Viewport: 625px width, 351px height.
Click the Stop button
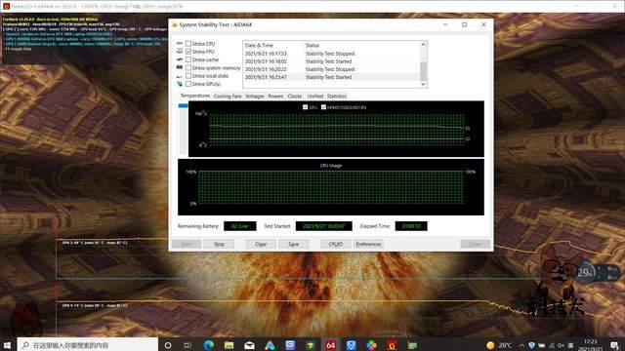219,244
